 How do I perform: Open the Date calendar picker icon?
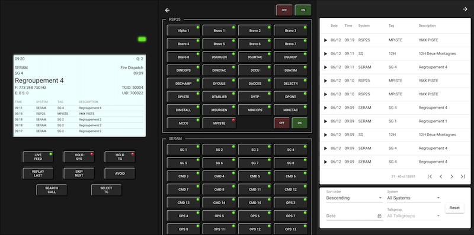click(379, 216)
